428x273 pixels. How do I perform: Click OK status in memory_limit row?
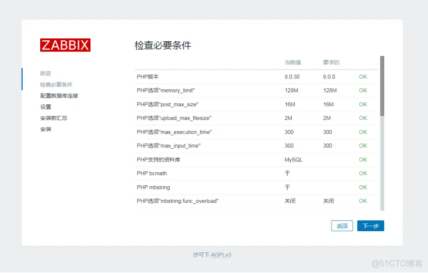click(363, 90)
